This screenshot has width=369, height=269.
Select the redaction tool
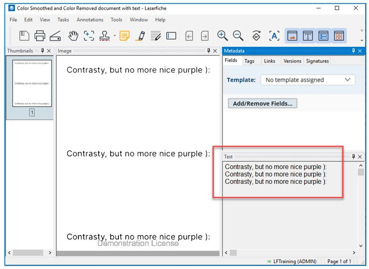155,36
